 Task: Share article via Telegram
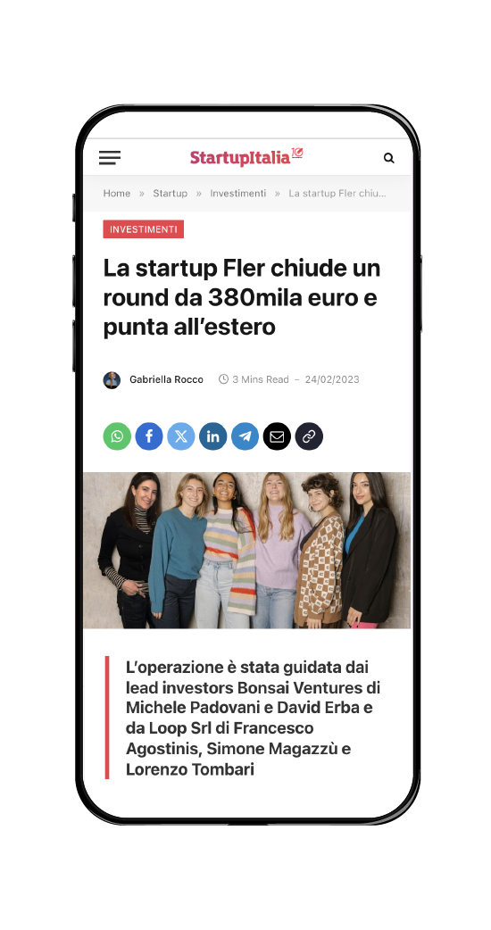245,436
